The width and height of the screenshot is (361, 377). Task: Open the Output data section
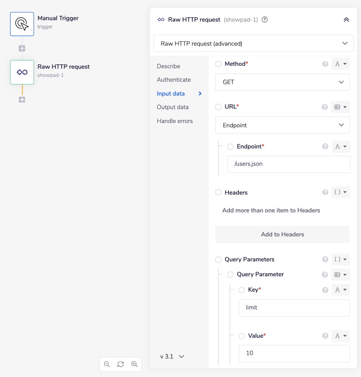coord(173,107)
